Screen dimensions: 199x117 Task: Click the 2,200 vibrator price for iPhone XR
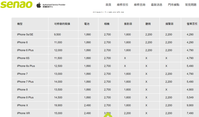[127, 113]
